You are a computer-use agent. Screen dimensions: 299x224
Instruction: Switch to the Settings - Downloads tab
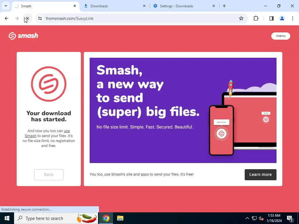185,6
